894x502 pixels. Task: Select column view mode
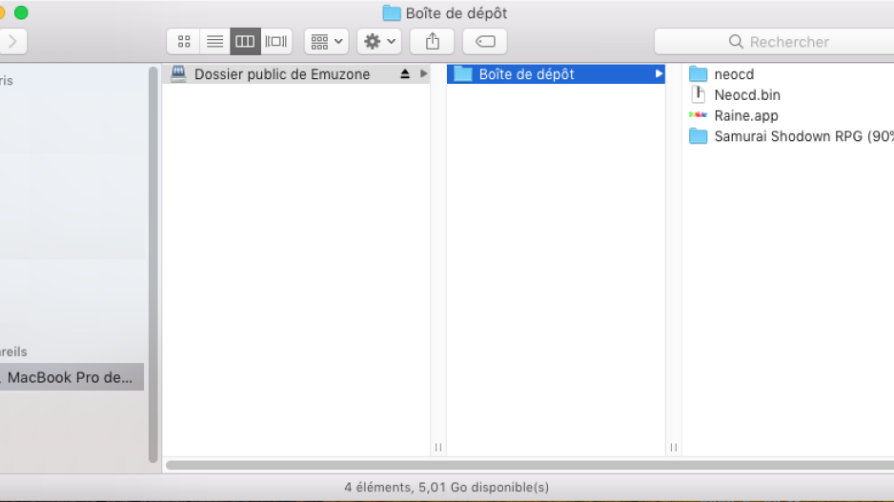[245, 42]
